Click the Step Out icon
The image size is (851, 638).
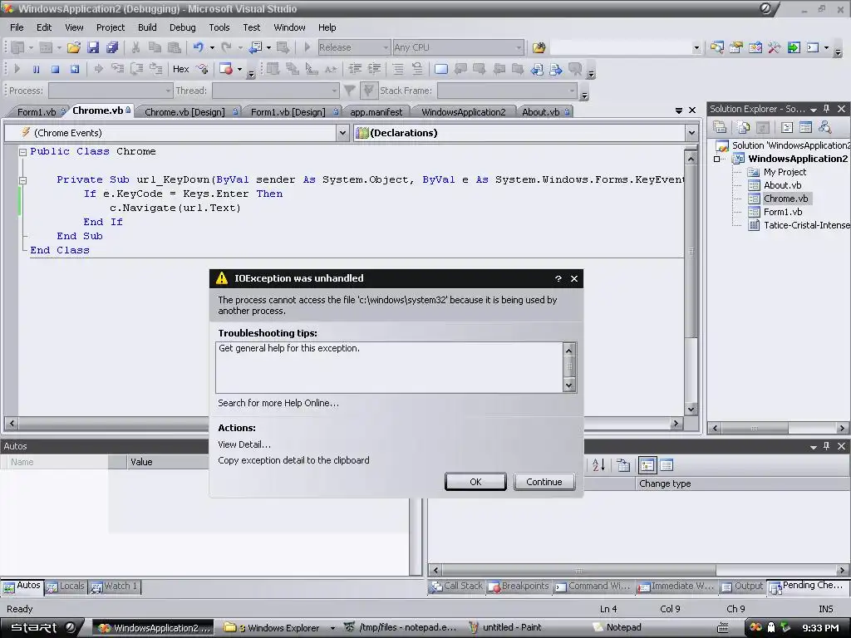pyautogui.click(x=156, y=69)
